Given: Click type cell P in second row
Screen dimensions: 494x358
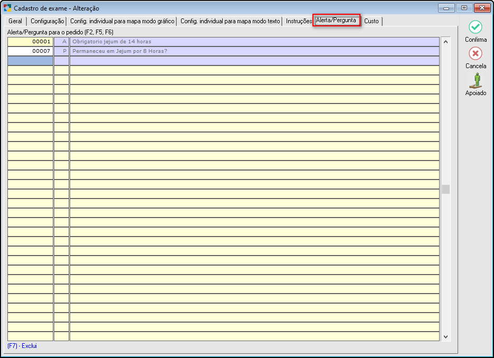Looking at the screenshot, I should pyautogui.click(x=61, y=51).
